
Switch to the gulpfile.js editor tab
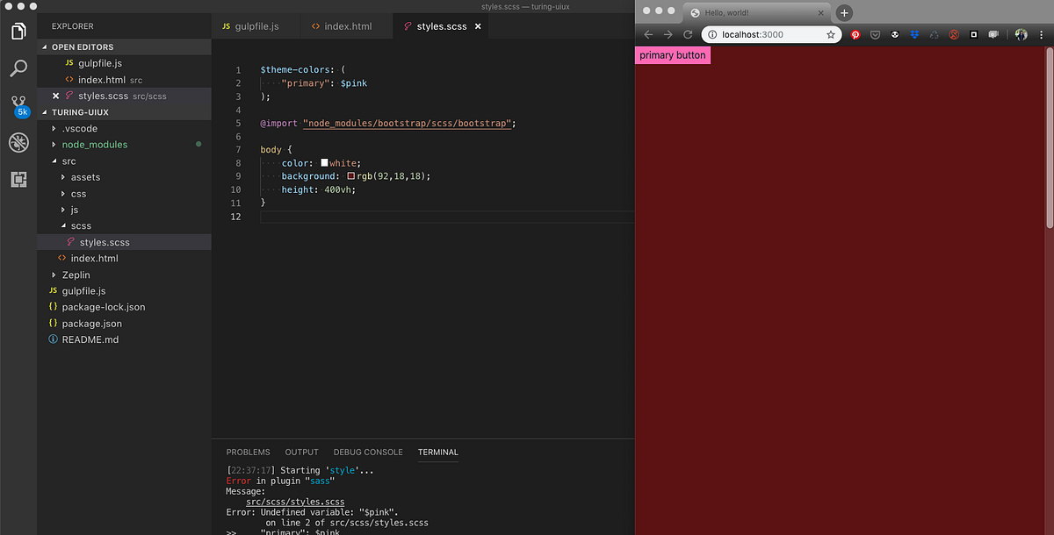coord(256,26)
